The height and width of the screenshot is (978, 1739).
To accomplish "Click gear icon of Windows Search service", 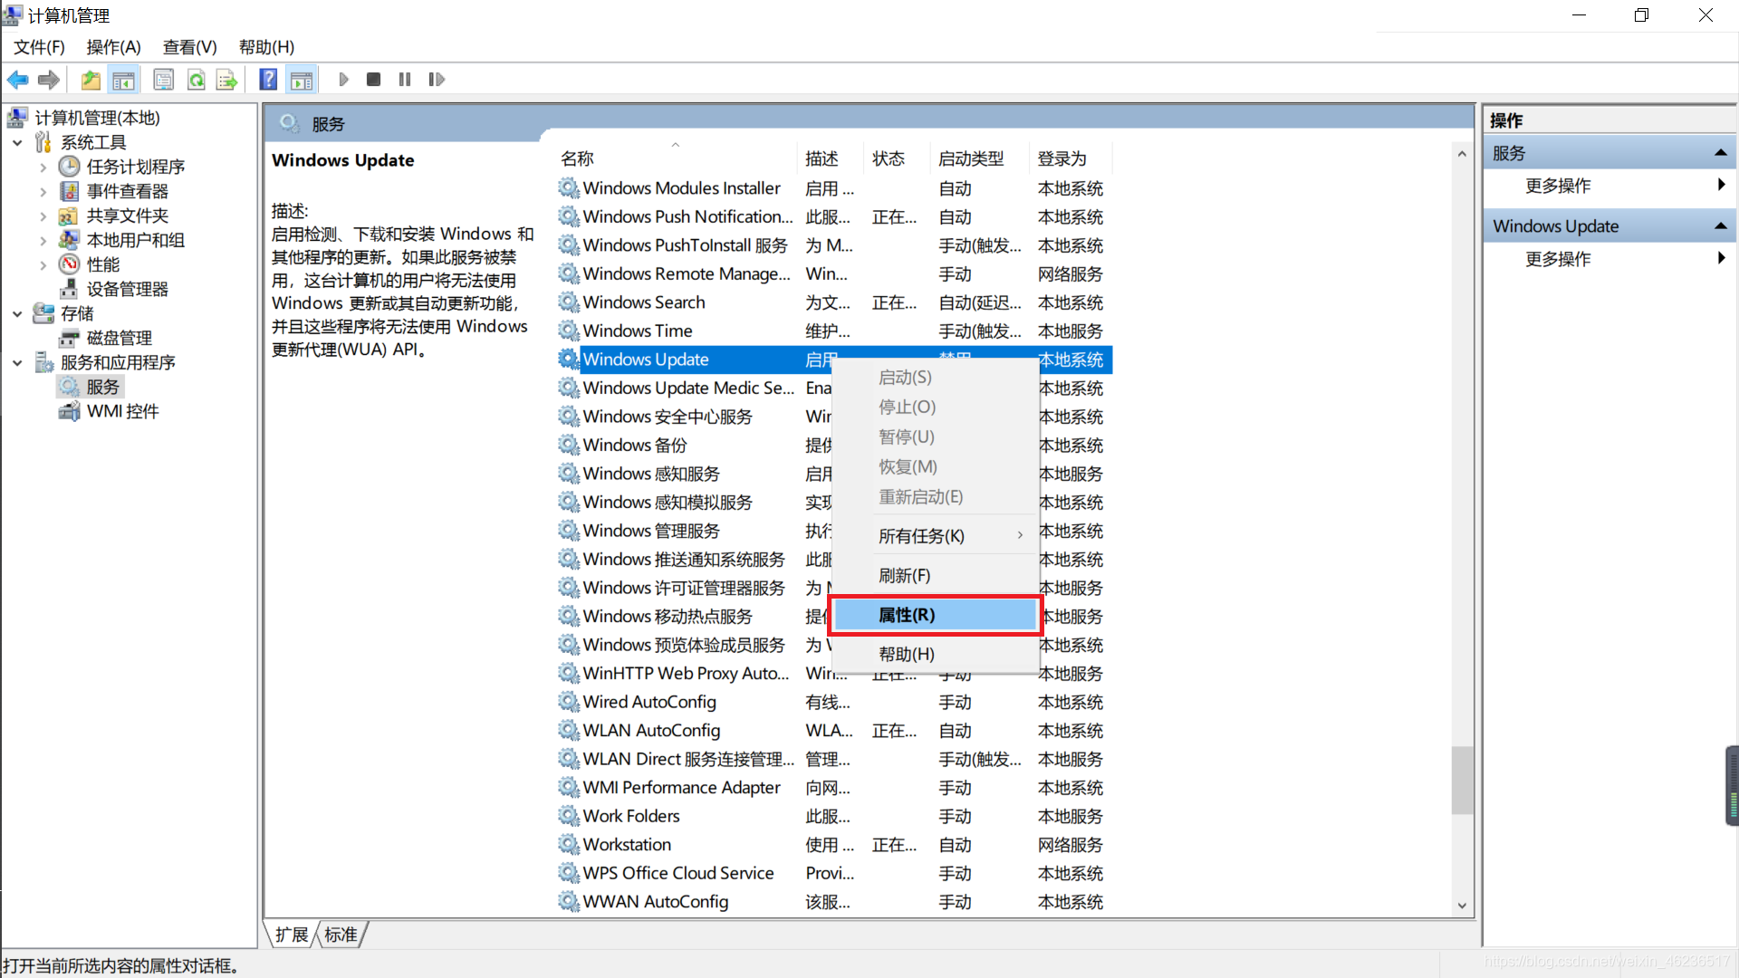I will [x=568, y=302].
